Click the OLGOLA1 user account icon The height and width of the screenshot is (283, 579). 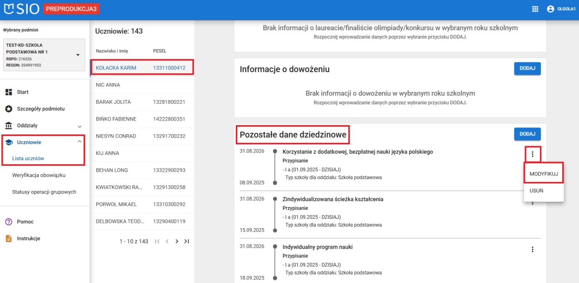[550, 8]
